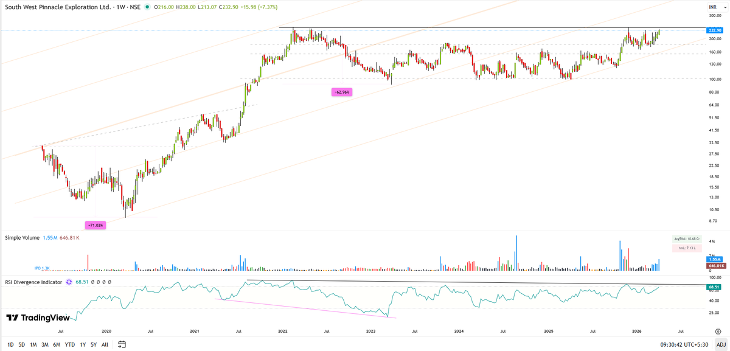Click the 232.90 current price label
Screen dimensions: 730x351
[x=714, y=30]
